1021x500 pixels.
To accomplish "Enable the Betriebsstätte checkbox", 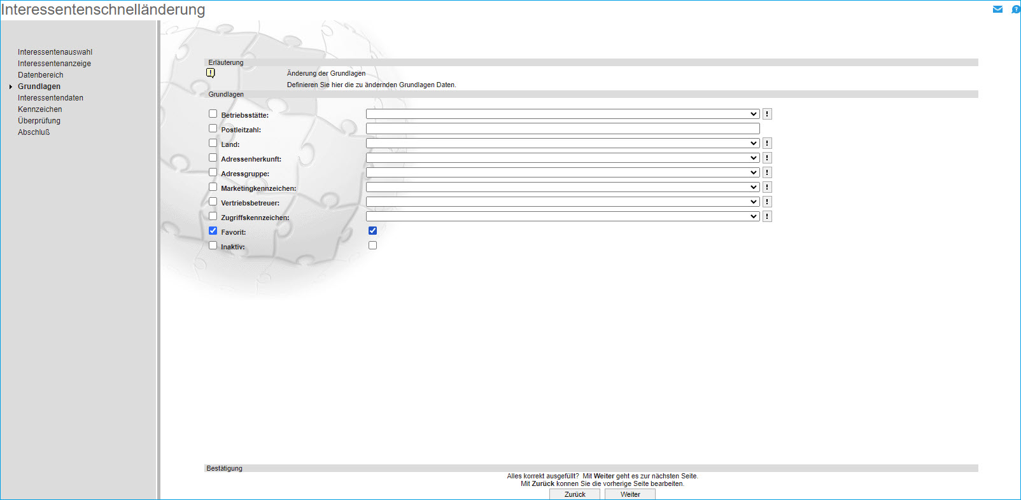I will [213, 114].
